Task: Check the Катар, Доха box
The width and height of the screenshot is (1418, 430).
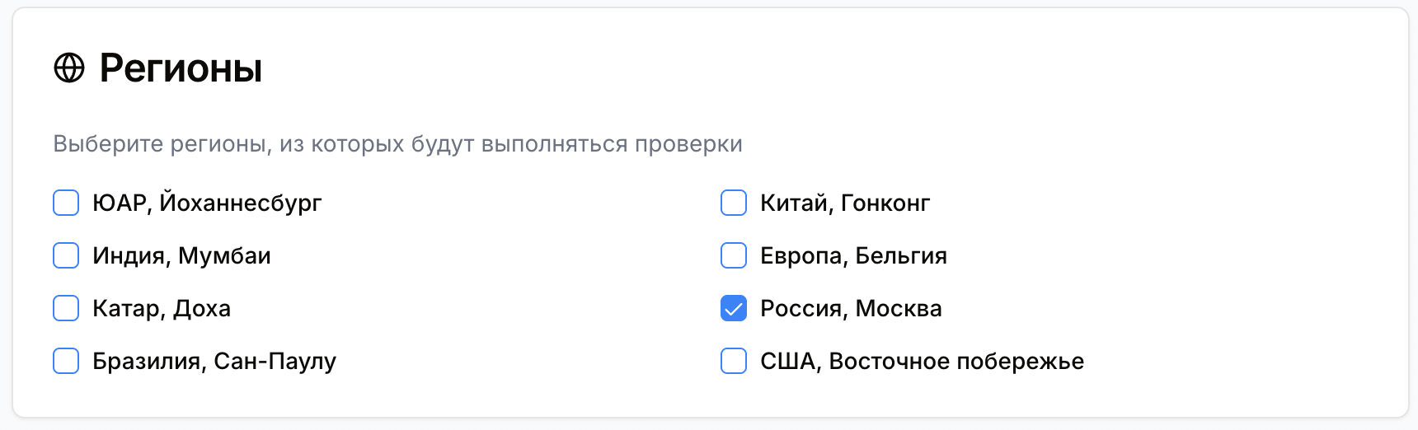Action: 66,308
